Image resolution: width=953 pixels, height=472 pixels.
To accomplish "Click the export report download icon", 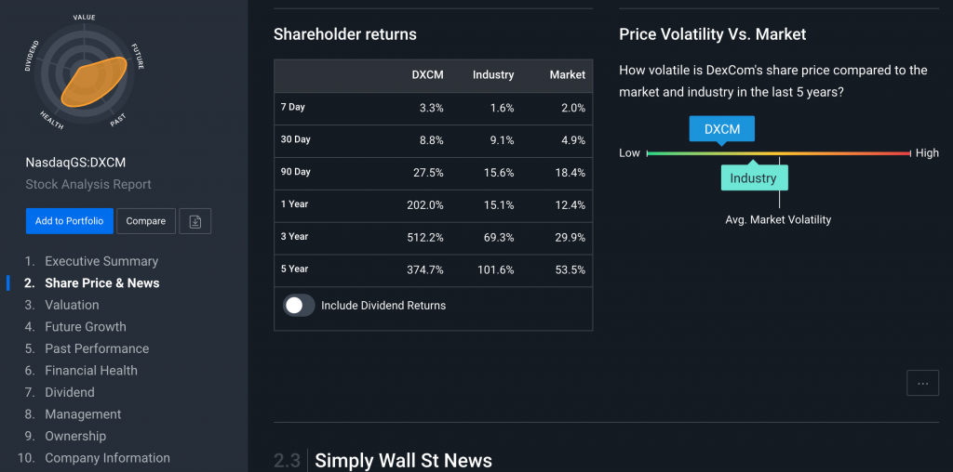I will coord(195,221).
